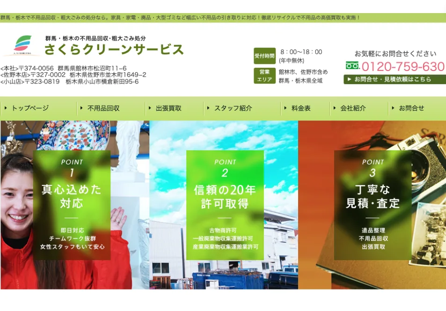The height and width of the screenshot is (311, 446).
Task: Click 女性スタッフもいて安心 text in POINT 1
Action: [72, 247]
